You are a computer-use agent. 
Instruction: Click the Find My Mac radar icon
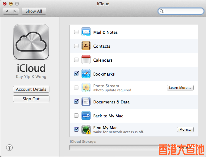[86, 129]
